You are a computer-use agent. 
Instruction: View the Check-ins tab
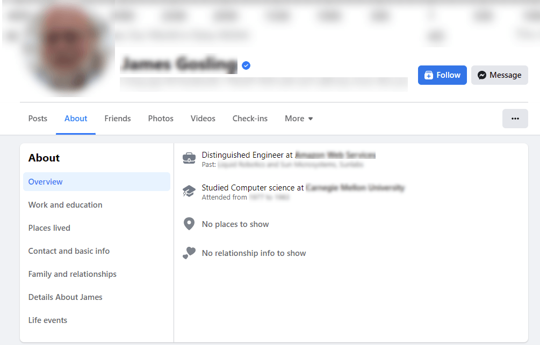tap(250, 119)
